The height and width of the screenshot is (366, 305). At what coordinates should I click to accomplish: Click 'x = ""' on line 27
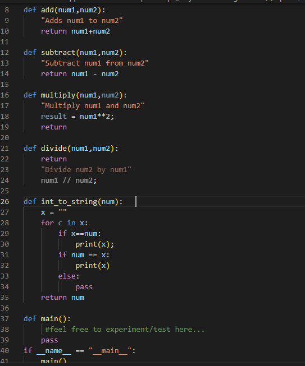coord(54,212)
